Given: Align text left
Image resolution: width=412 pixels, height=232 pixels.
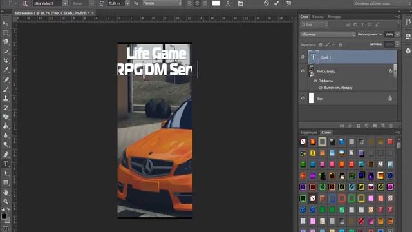Looking at the screenshot, I should pyautogui.click(x=190, y=3).
